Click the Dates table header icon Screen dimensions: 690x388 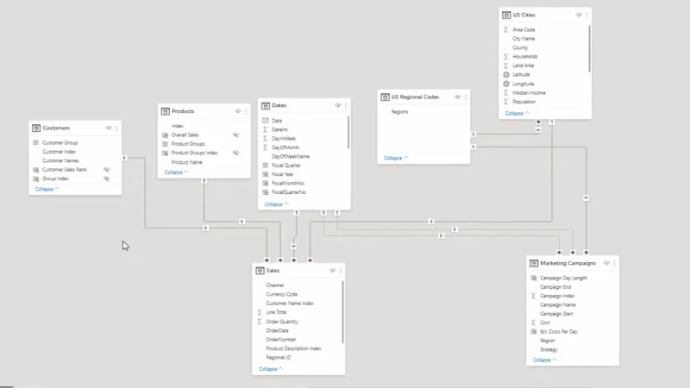266,105
